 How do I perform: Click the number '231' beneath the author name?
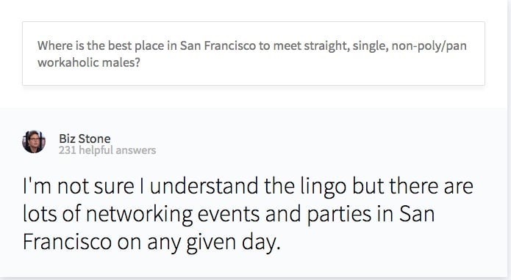pos(68,150)
